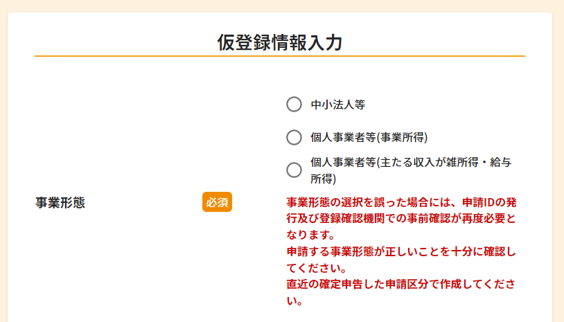Click warning line 事業形態の選択を誤った場合には

[401, 202]
